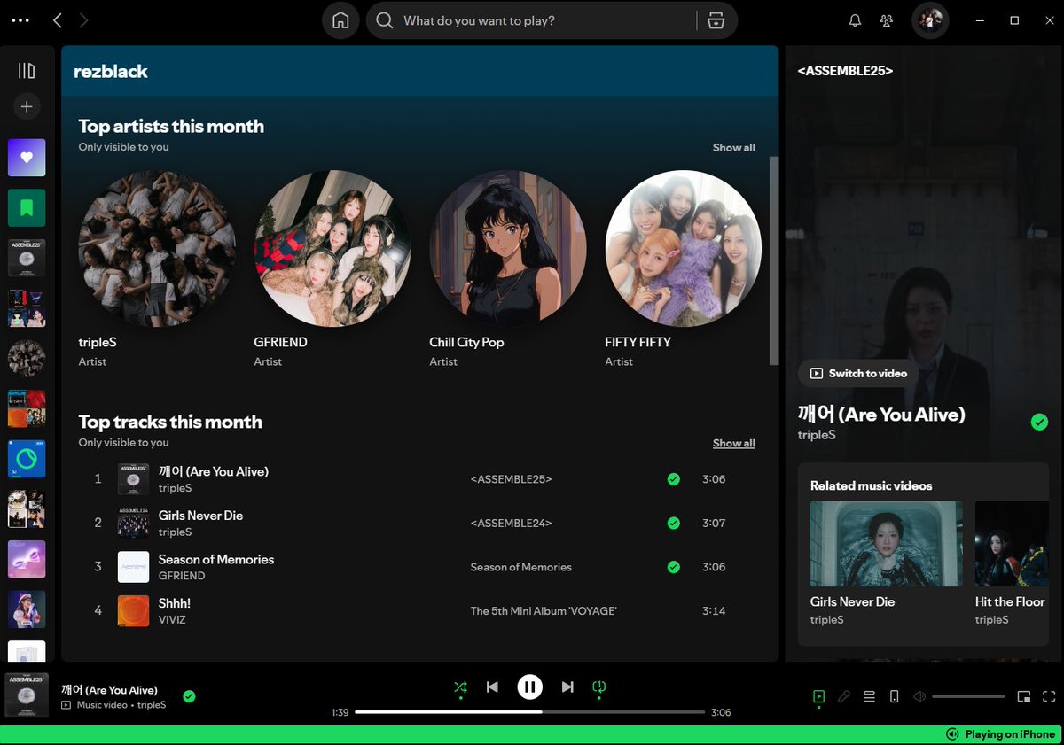Image resolution: width=1064 pixels, height=745 pixels.
Task: Open Hit the Floor related music video
Action: (x=1012, y=544)
